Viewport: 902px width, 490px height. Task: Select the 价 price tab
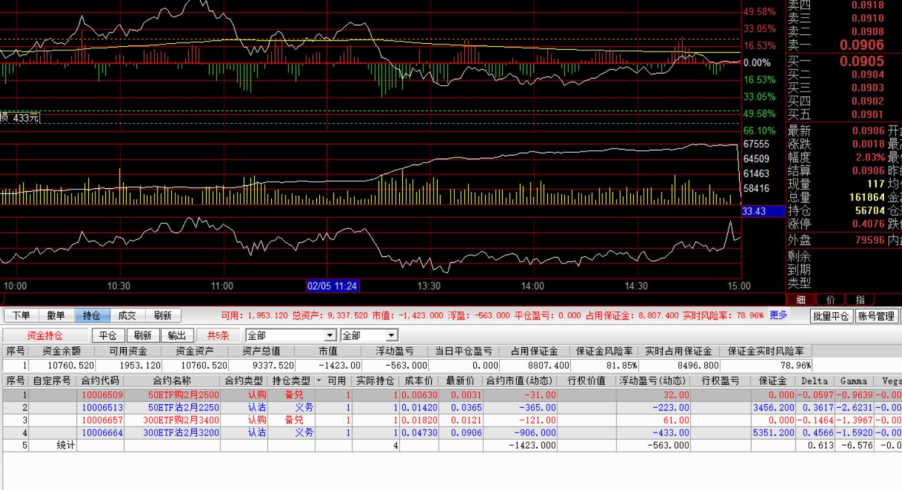(830, 300)
